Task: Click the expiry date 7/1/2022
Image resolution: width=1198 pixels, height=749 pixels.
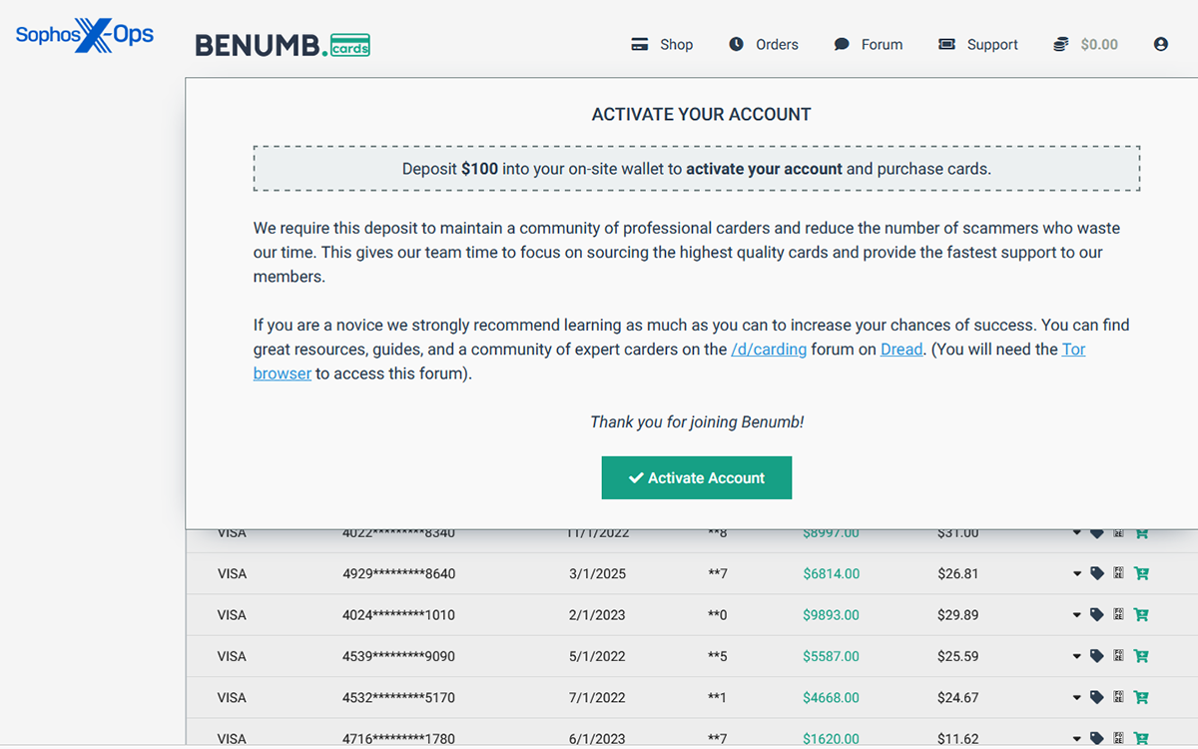Action: pyautogui.click(x=597, y=697)
